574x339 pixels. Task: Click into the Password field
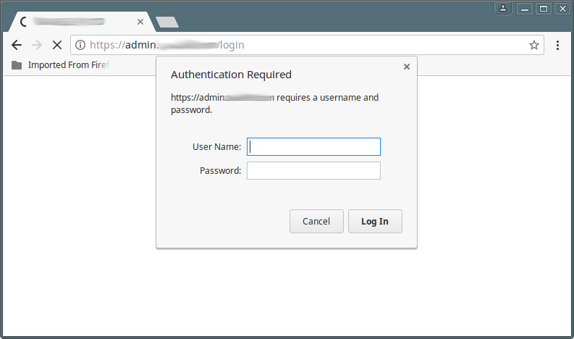(313, 171)
